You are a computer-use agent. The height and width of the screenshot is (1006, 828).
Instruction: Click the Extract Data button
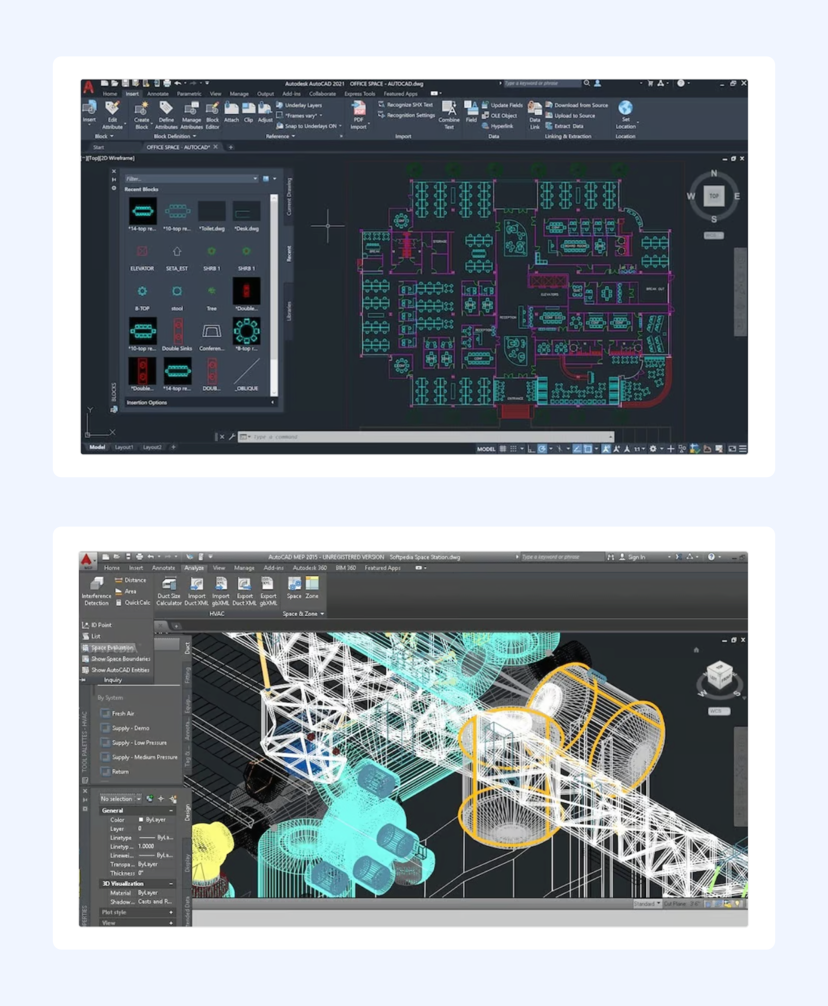[564, 126]
